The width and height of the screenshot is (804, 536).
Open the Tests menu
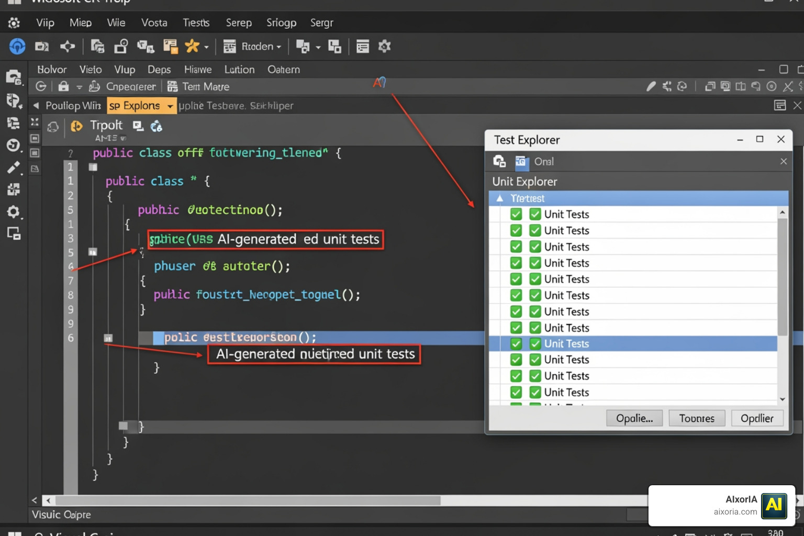[x=196, y=23]
